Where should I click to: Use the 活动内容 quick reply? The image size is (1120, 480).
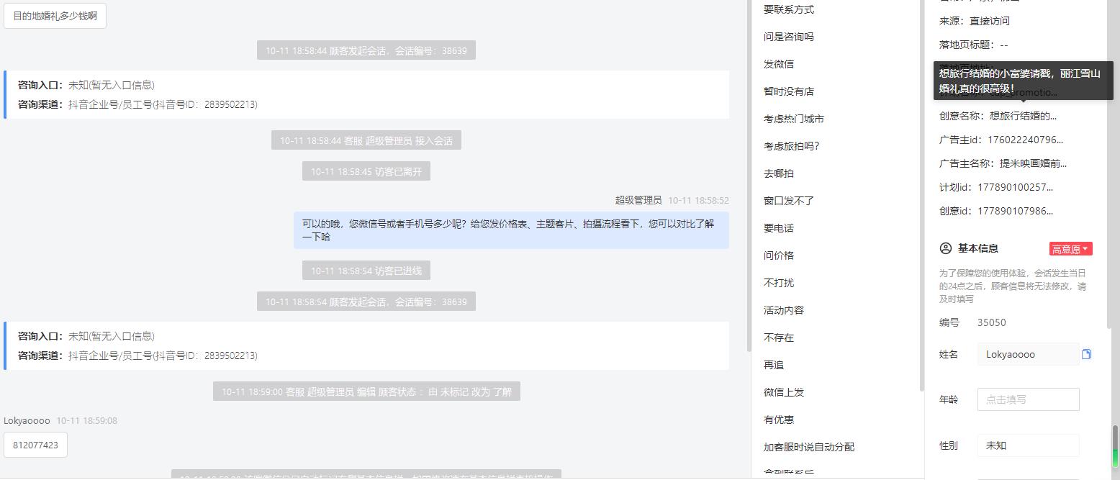tap(784, 310)
